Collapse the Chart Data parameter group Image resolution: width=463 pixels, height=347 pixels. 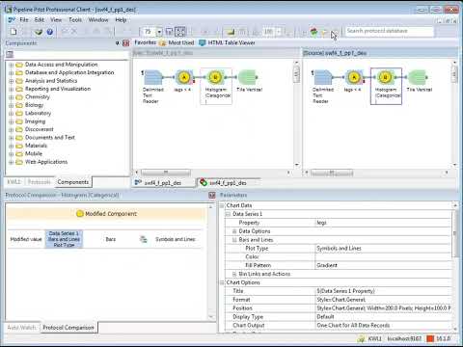[222, 205]
